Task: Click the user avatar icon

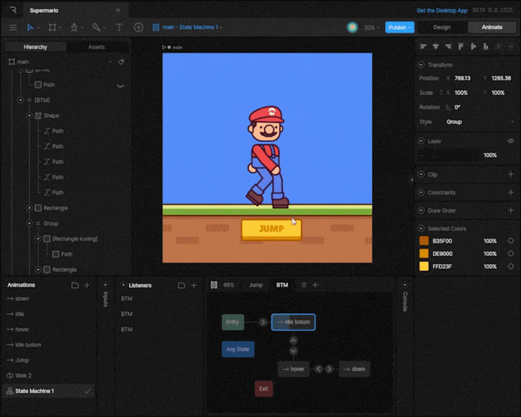Action: pos(352,27)
